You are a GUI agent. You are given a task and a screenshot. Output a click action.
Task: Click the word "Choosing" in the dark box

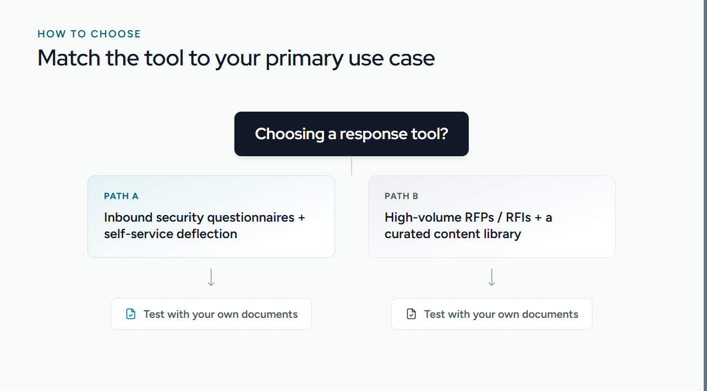click(x=290, y=134)
